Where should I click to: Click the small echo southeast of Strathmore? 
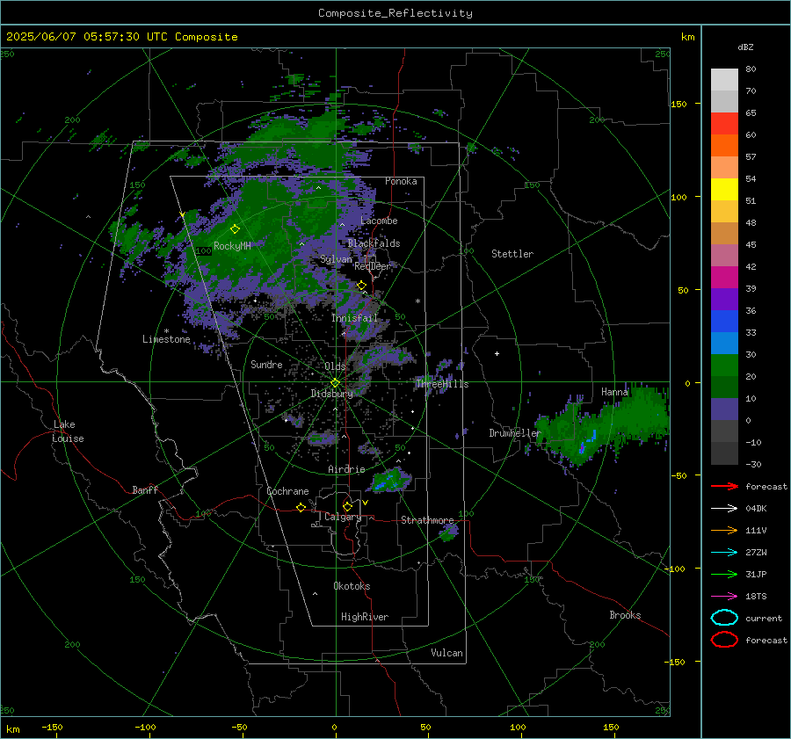pos(448,533)
